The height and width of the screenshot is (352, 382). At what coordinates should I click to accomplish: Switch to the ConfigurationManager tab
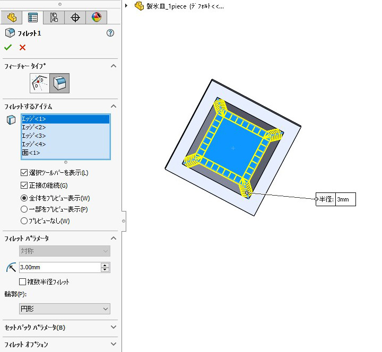54,17
